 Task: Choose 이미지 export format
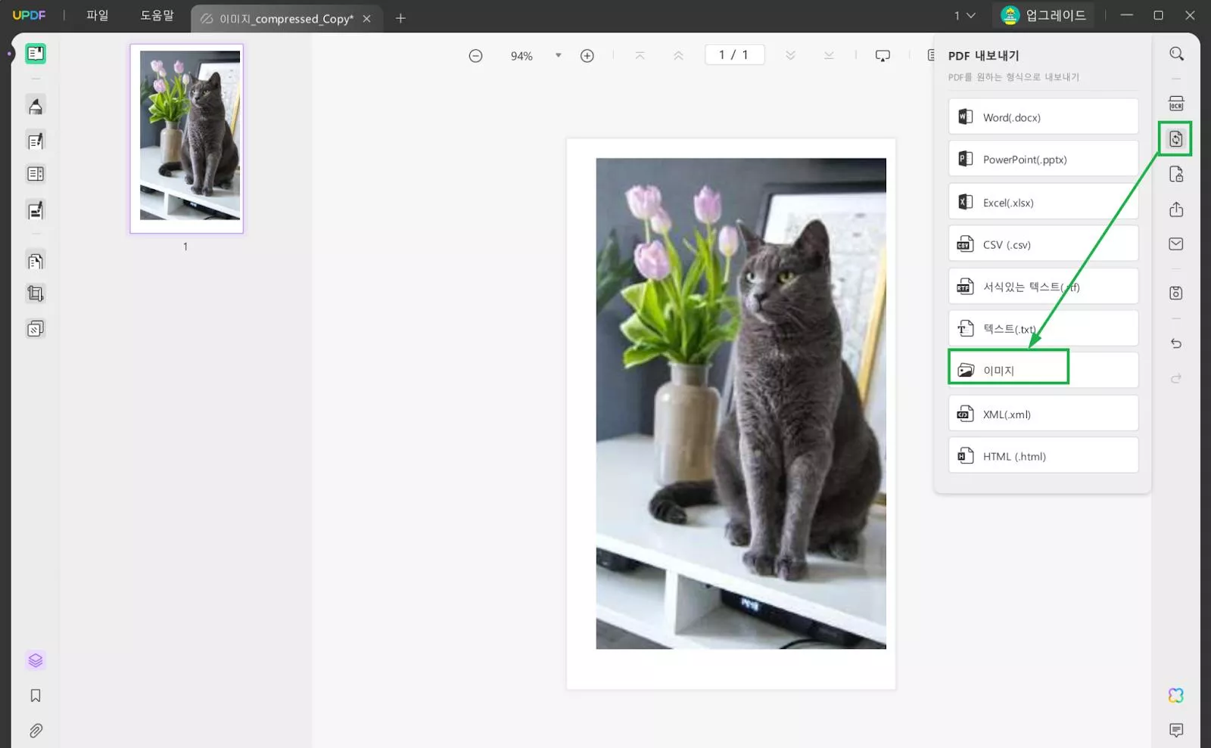[1043, 370]
